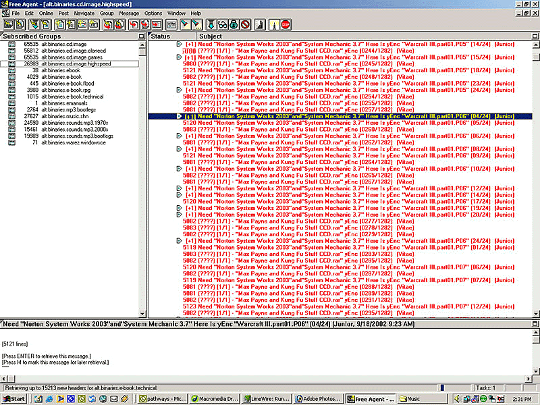
Task: Click Get Selected Message Bodies toolbar icon
Action: pos(45,24)
